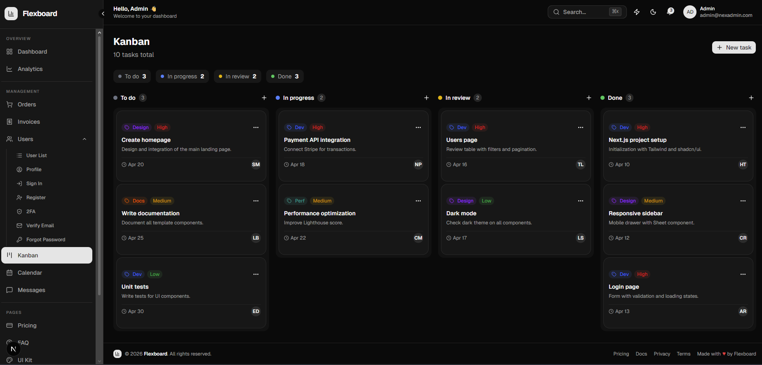Image resolution: width=762 pixels, height=365 pixels.
Task: Select Kanban in the sidebar
Action: point(47,255)
